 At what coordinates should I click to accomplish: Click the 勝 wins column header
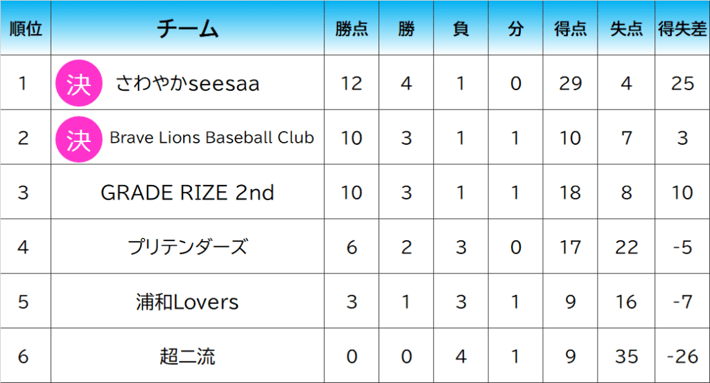click(406, 29)
